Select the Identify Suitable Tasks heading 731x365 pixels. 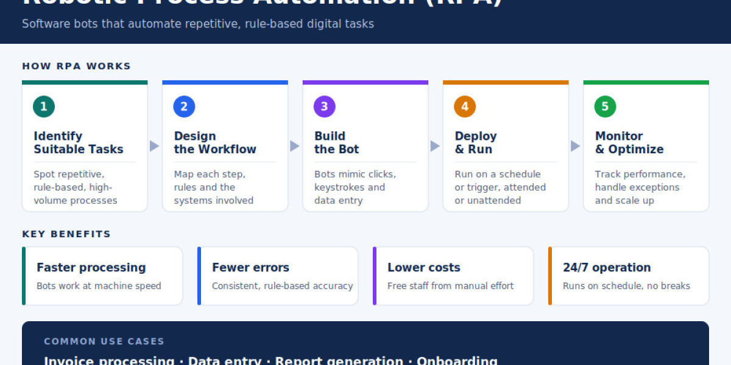(x=79, y=142)
